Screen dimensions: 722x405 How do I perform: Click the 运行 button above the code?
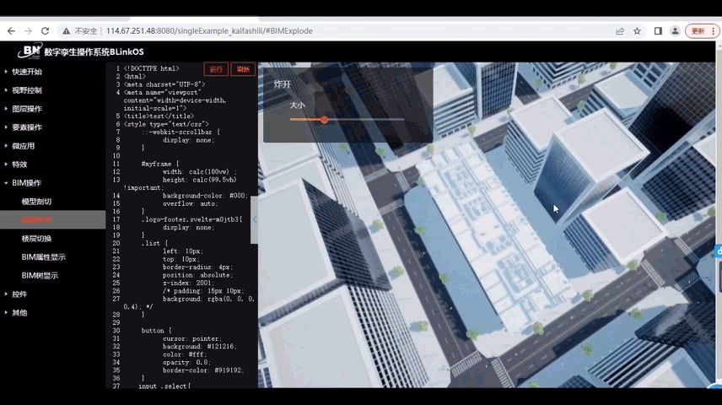216,69
